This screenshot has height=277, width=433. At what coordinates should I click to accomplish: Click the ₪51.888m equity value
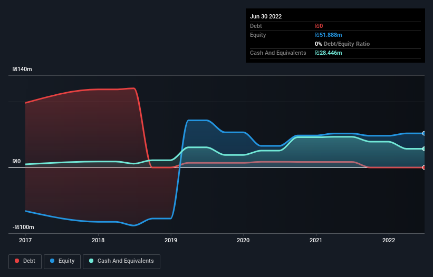[x=329, y=35]
